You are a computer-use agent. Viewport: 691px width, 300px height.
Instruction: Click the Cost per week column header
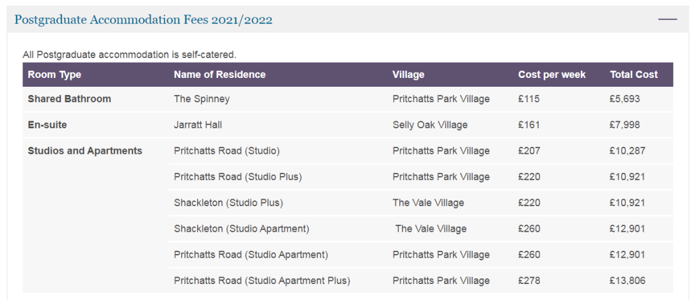(x=552, y=75)
